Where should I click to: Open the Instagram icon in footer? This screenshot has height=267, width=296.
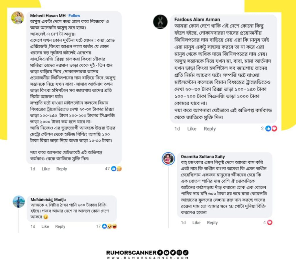[179, 253]
